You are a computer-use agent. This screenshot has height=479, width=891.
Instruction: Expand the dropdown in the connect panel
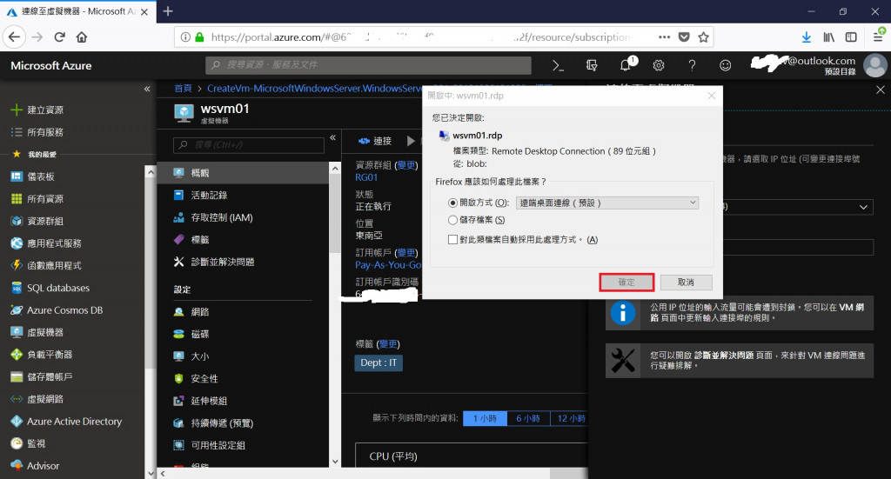tap(863, 207)
